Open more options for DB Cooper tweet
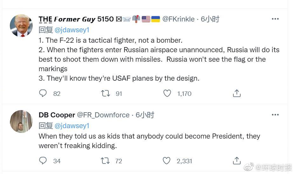 pos(275,115)
